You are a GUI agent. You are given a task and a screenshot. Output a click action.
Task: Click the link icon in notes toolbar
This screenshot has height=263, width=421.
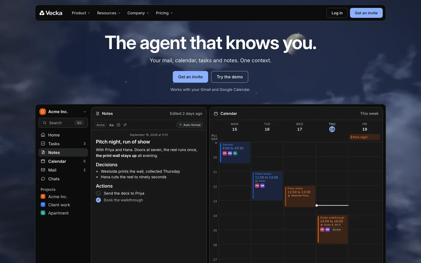point(125,125)
